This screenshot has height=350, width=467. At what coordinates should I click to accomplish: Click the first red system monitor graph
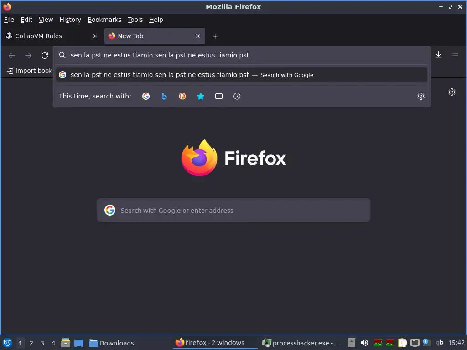point(378,343)
